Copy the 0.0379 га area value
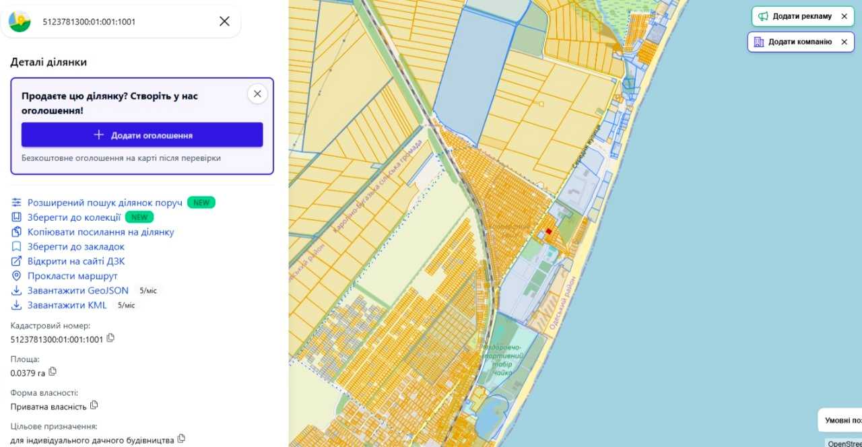Image resolution: width=862 pixels, height=447 pixels. [x=53, y=372]
